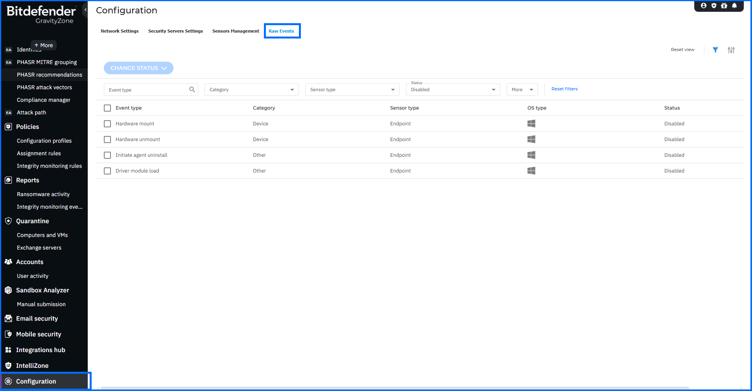Image resolution: width=752 pixels, height=391 pixels.
Task: Switch to the Sensors Management tab
Action: point(236,31)
